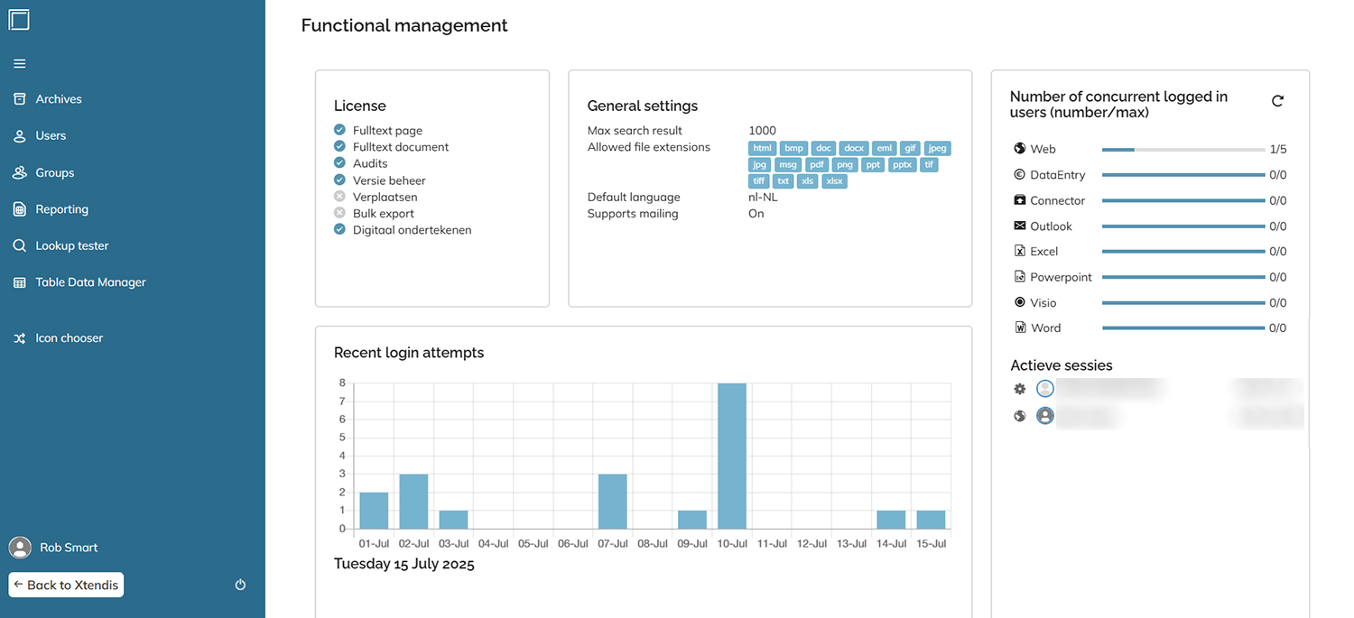Toggle the Fulltext page license checkmark
Screen dimensions: 1354x618
tap(339, 130)
